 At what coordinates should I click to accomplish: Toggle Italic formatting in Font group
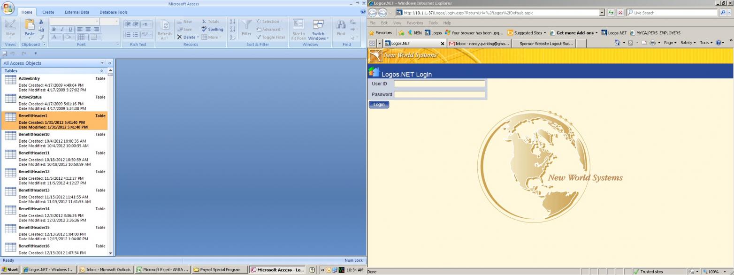(61, 29)
